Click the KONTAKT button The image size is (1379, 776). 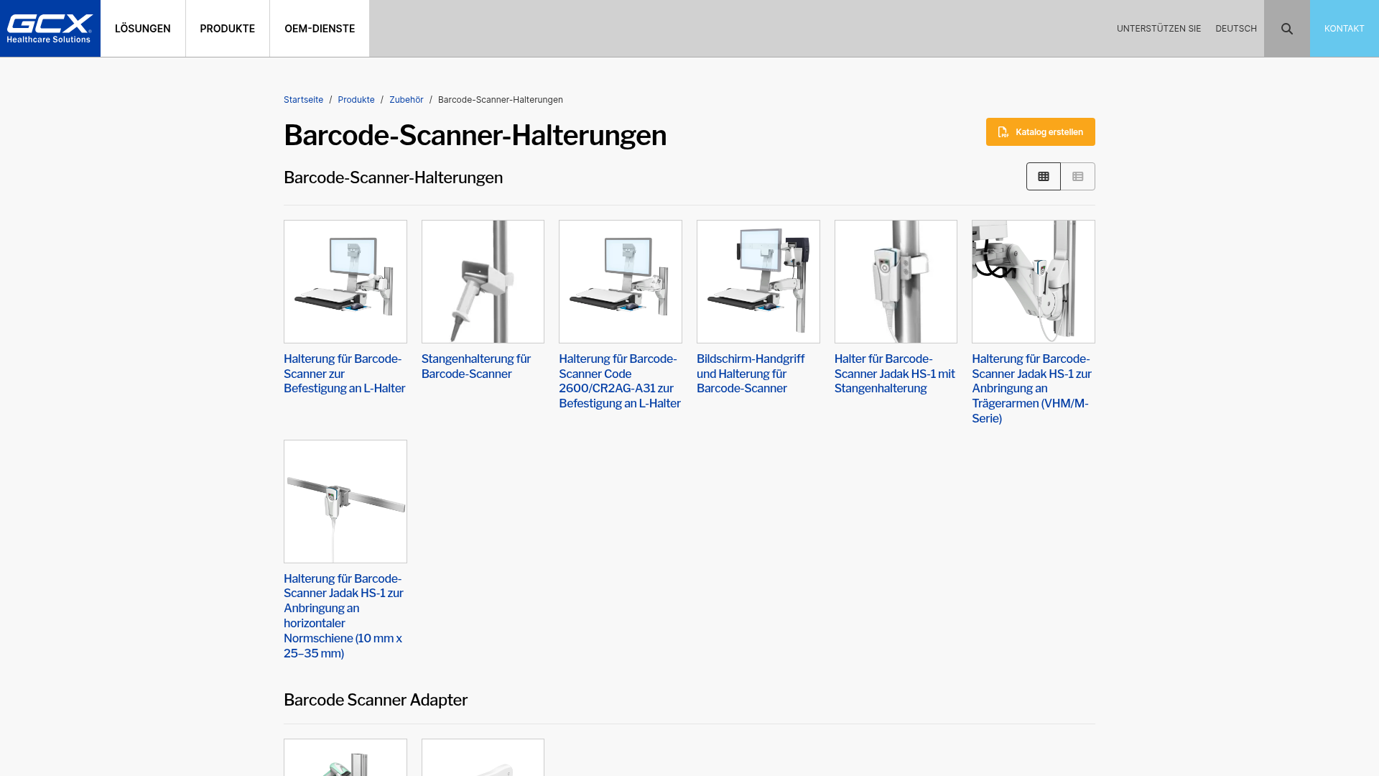pyautogui.click(x=1344, y=29)
